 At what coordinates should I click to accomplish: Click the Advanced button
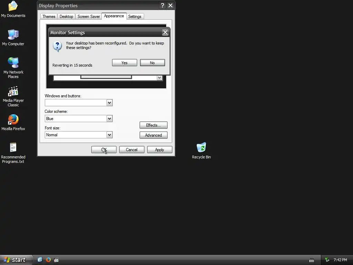[x=153, y=135]
